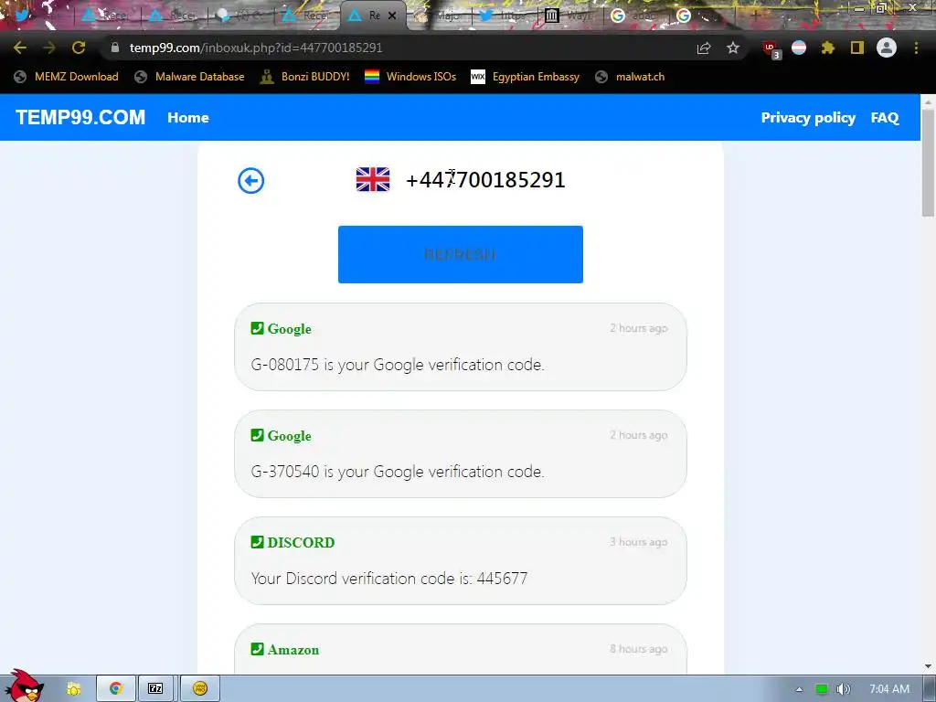The image size is (936, 702).
Task: Click the G-080175 verification message
Action: (x=398, y=364)
